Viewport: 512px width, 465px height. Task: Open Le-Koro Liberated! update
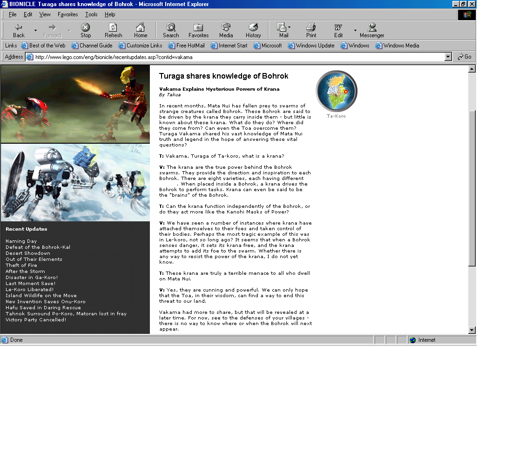(29, 289)
